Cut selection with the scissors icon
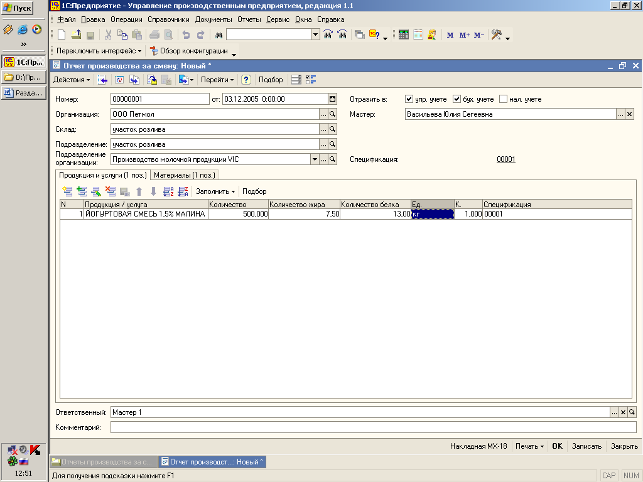The width and height of the screenshot is (643, 482). 108,35
